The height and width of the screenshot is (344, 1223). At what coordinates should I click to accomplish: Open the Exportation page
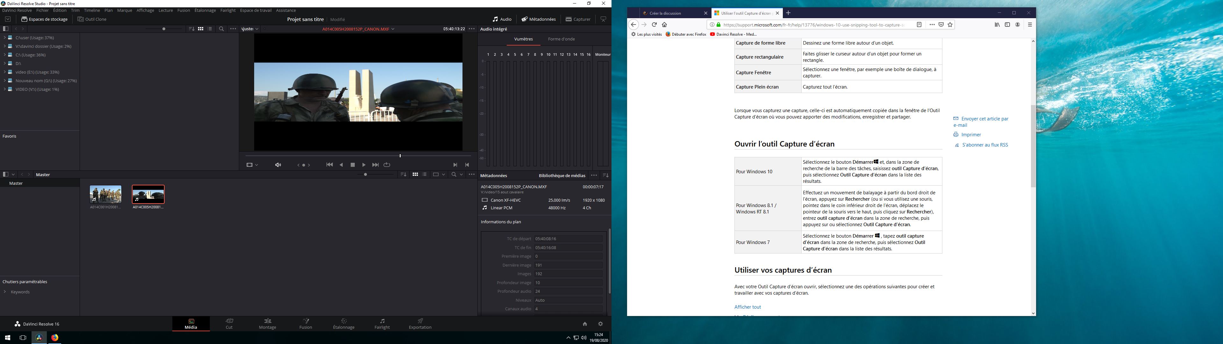420,324
